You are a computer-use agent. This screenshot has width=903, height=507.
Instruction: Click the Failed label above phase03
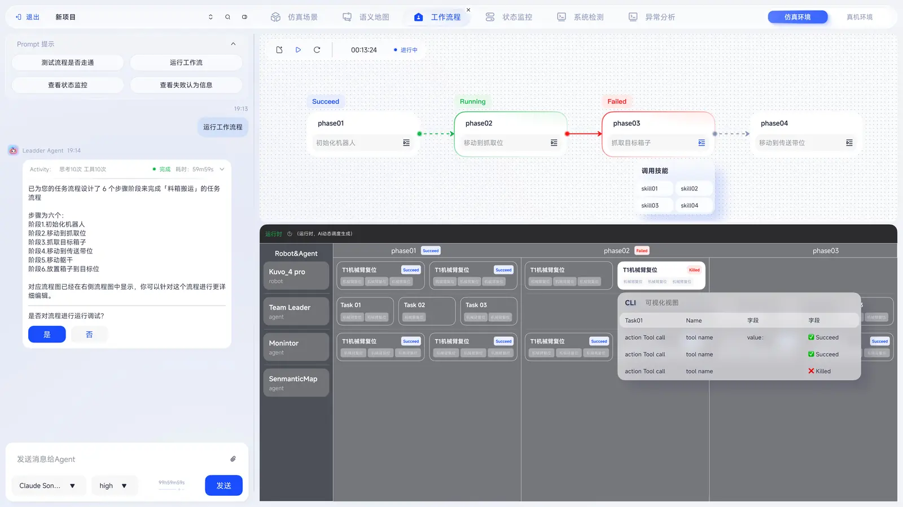pyautogui.click(x=617, y=101)
